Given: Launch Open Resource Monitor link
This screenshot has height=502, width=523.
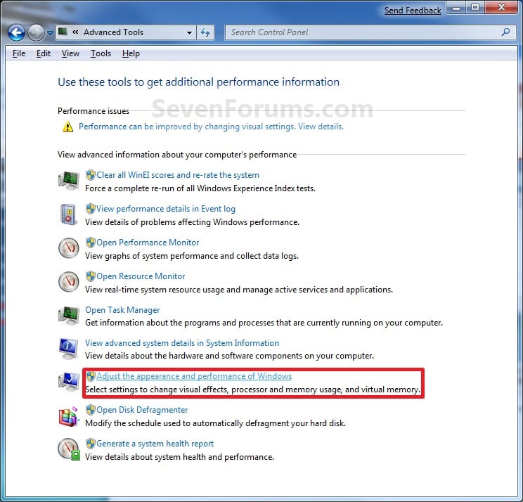Looking at the screenshot, I should click(141, 276).
